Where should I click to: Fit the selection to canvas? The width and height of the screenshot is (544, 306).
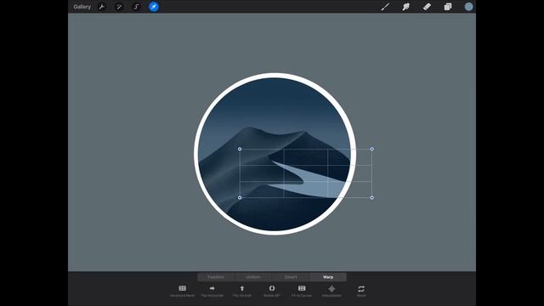pos(302,291)
